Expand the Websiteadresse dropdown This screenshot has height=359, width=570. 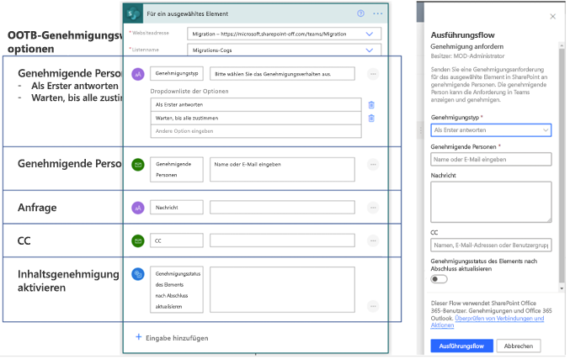click(x=370, y=34)
